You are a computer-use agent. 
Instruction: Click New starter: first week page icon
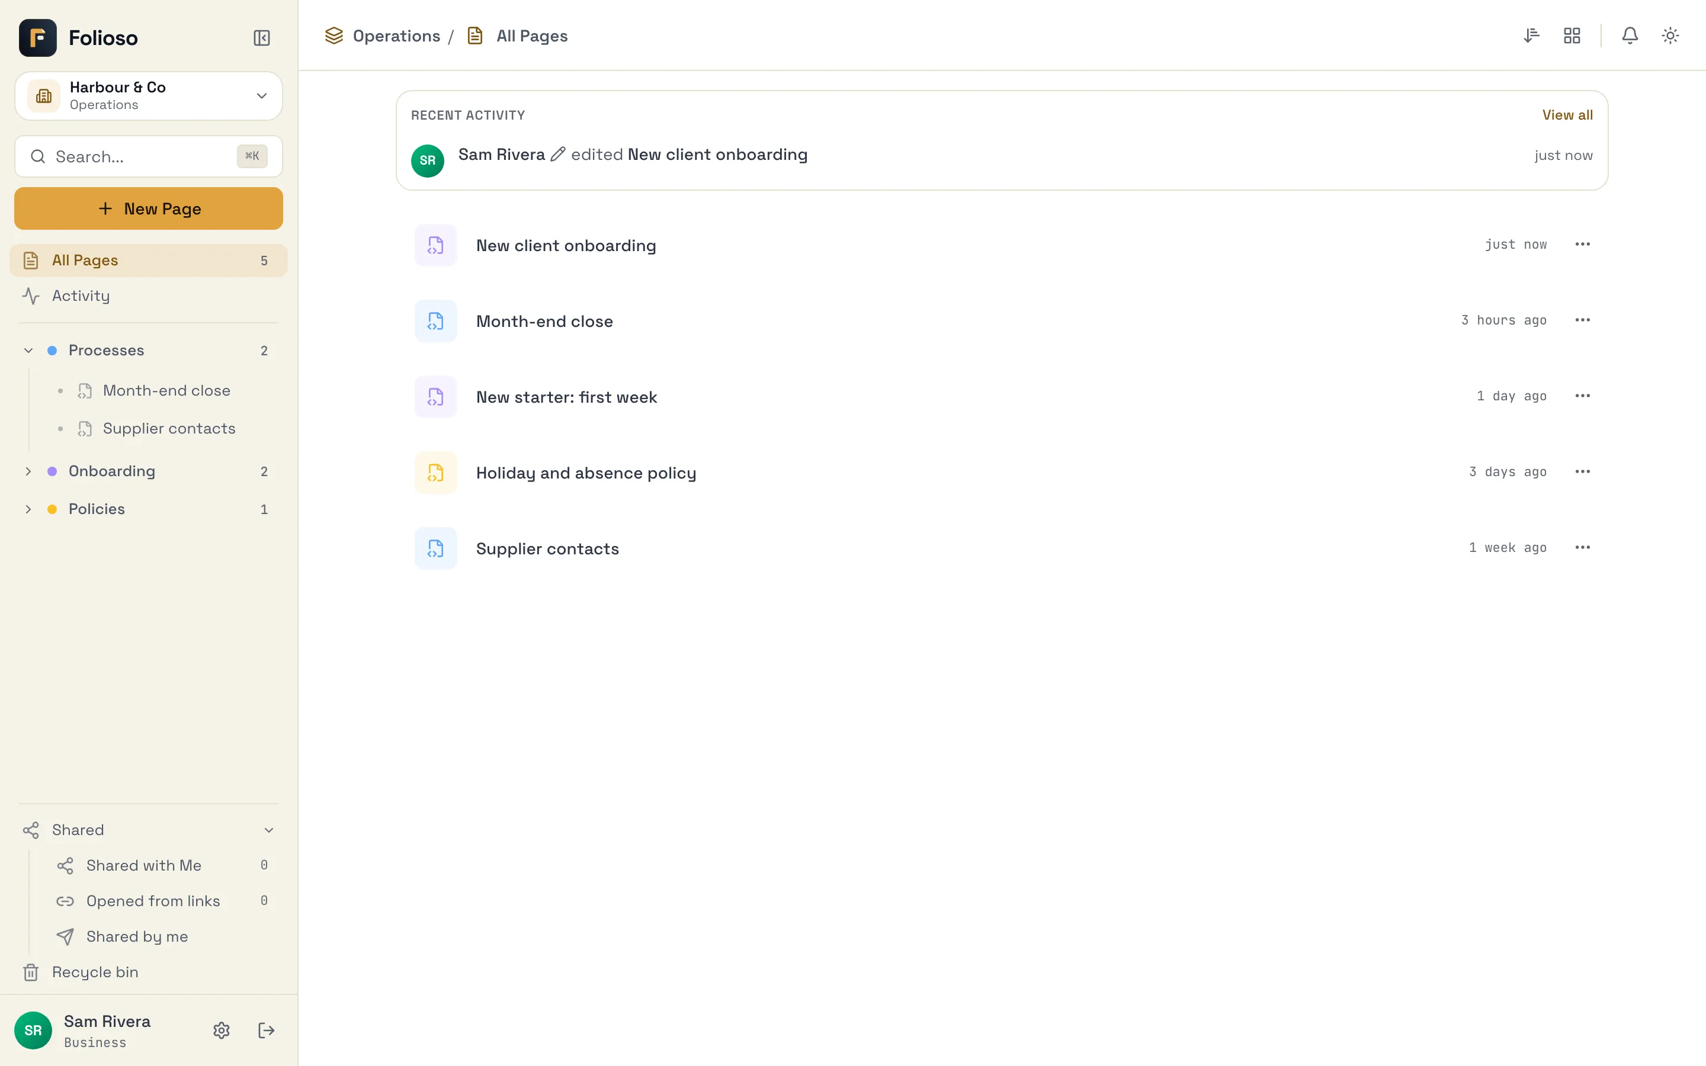click(x=435, y=397)
